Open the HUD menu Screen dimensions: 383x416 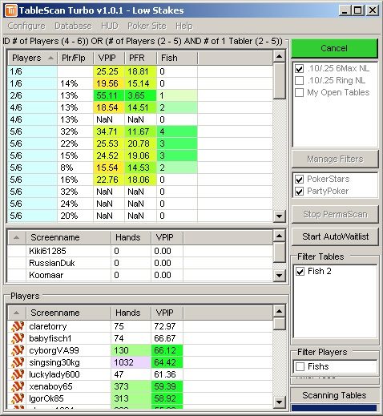point(110,26)
